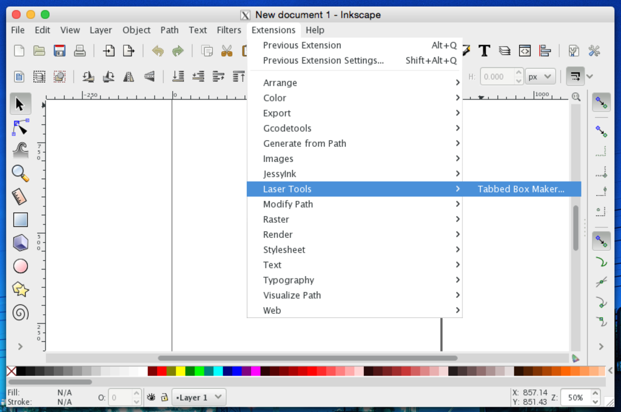621x412 pixels.
Task: Select the arrow Selector tool
Action: point(20,104)
